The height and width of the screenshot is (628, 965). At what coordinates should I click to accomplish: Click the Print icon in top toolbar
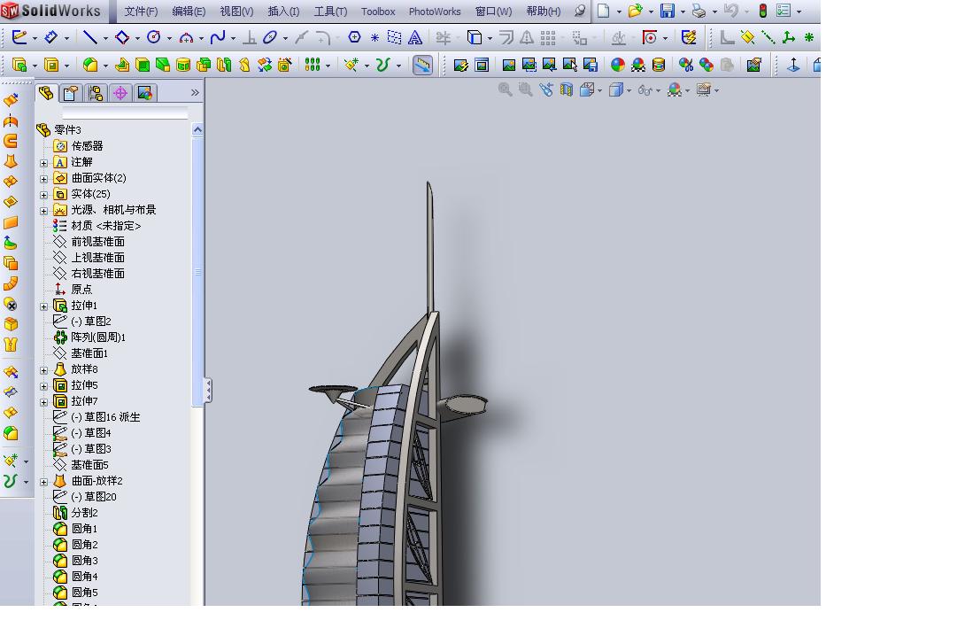coord(698,12)
